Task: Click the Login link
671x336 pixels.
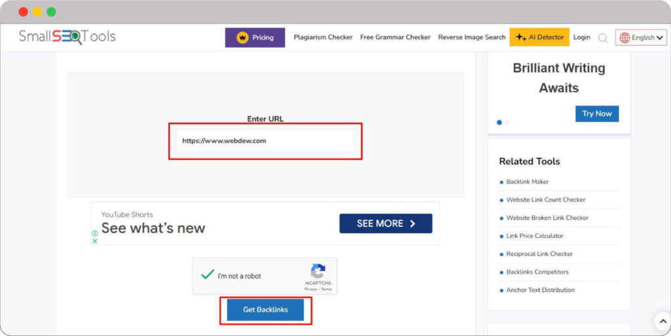Action: pyautogui.click(x=582, y=37)
